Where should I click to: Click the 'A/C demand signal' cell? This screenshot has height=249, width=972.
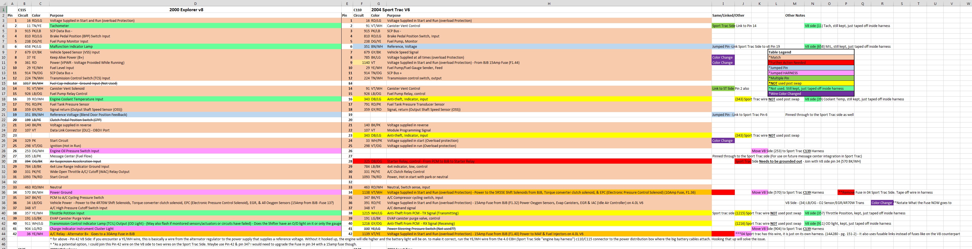click(549, 208)
